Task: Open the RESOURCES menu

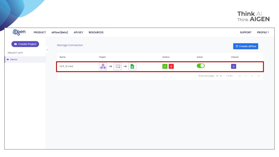Action: point(96,32)
